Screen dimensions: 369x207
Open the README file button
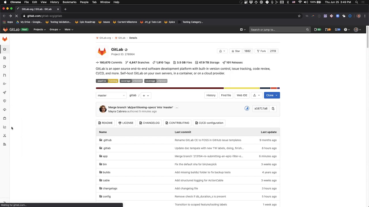pos(105,123)
